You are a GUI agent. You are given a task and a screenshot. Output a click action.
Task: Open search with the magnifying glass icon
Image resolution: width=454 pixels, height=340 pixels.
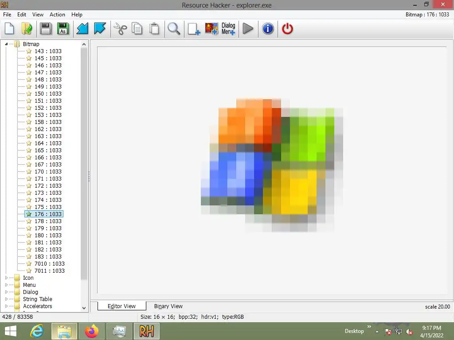coord(174,29)
